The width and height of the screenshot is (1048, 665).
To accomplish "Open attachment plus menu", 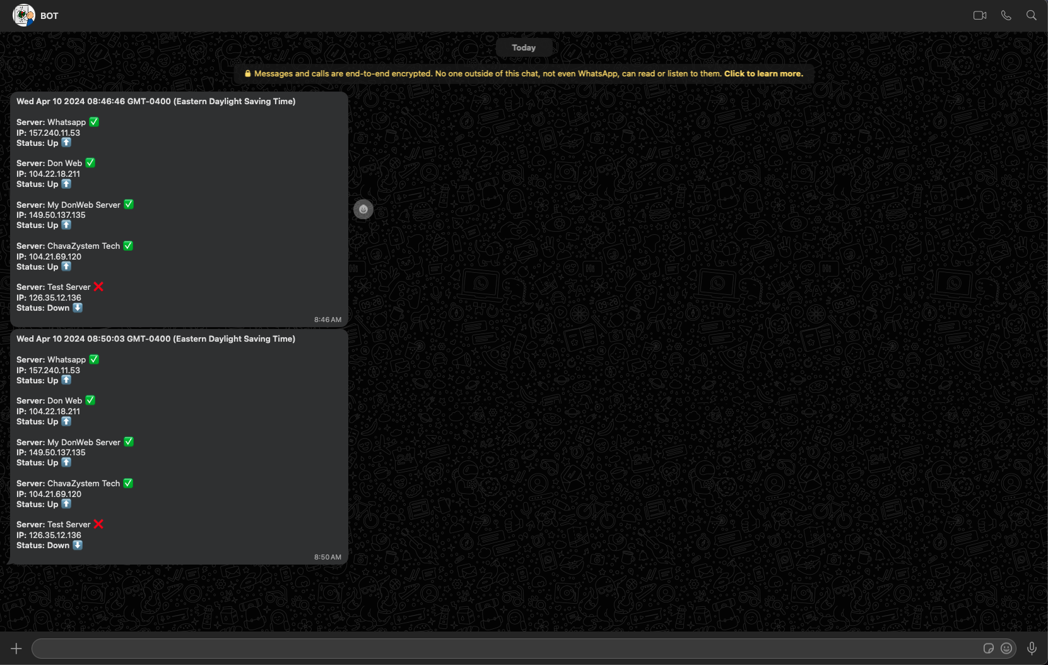I will coord(16,649).
